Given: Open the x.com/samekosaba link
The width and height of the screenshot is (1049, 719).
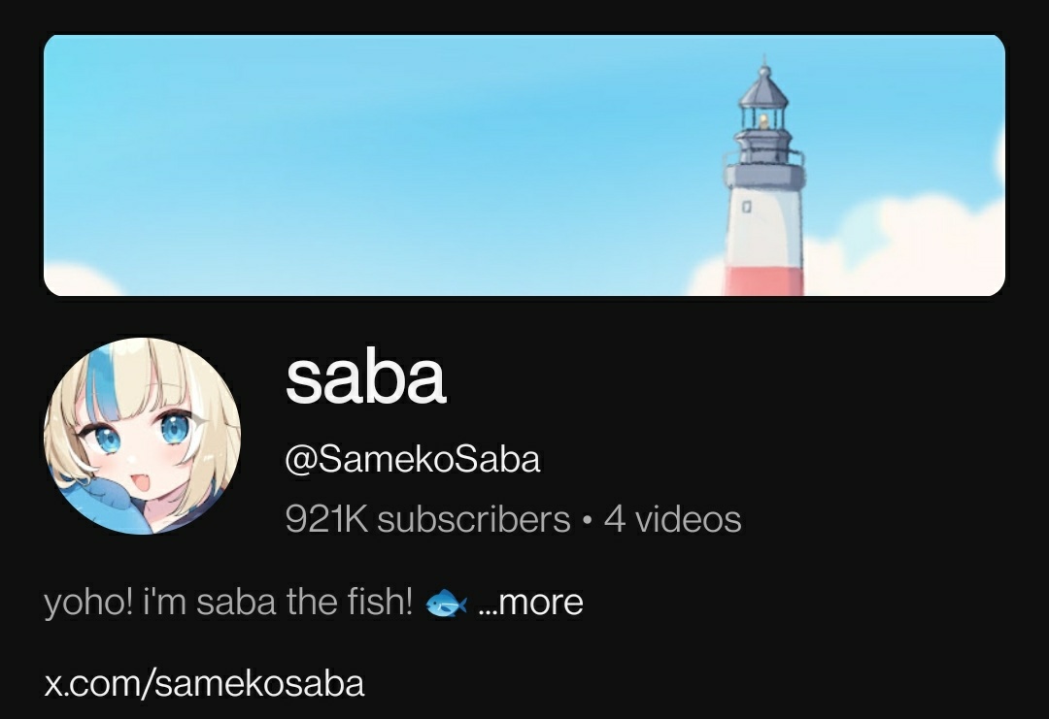Looking at the screenshot, I should point(204,683).
